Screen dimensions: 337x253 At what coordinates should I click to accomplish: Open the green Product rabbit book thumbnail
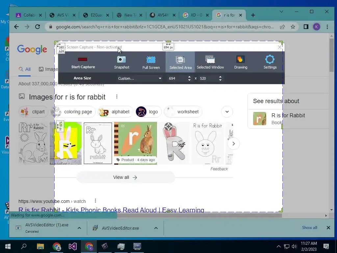click(x=136, y=143)
